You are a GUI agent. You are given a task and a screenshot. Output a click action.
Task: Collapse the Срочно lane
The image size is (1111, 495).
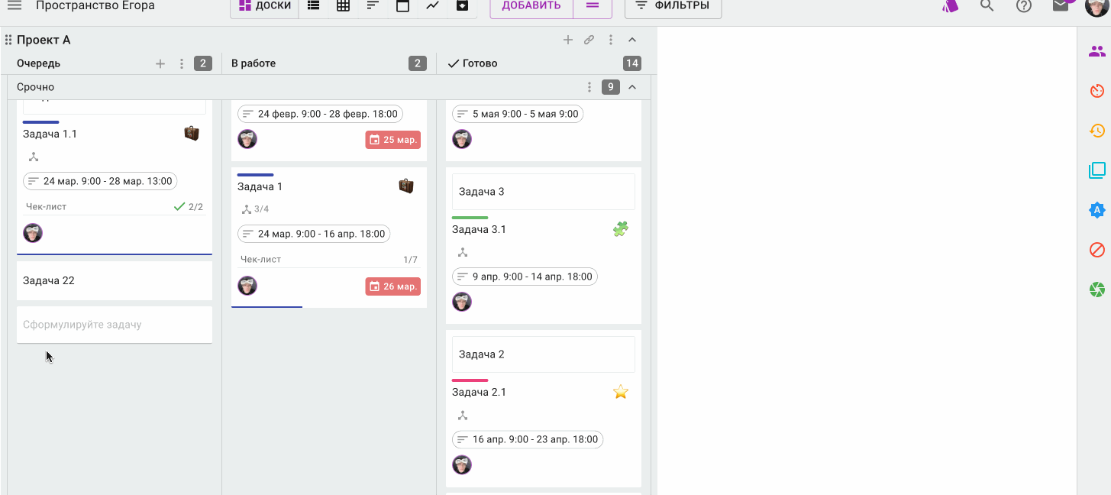coord(632,87)
